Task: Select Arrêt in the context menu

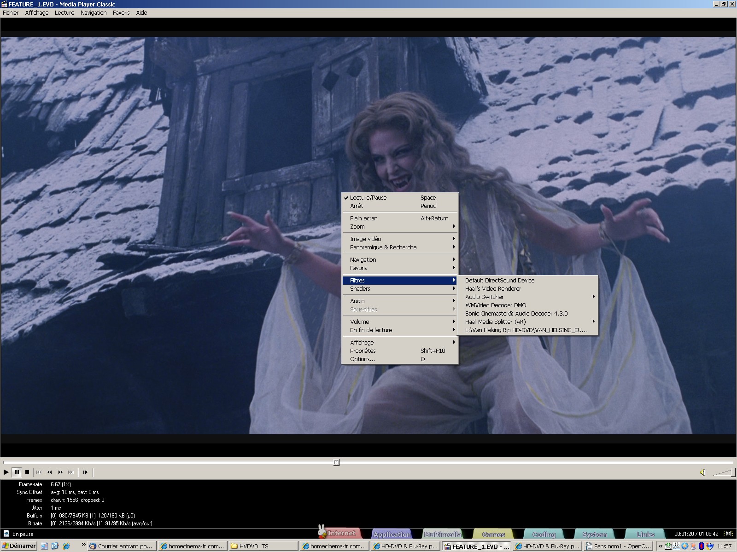Action: (400, 206)
